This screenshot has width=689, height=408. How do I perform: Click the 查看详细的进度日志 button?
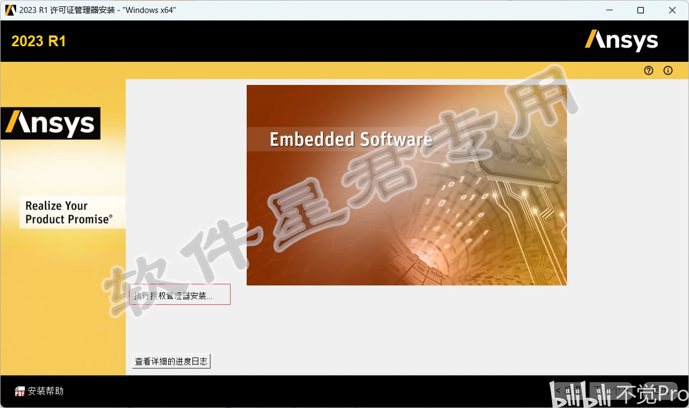point(171,361)
